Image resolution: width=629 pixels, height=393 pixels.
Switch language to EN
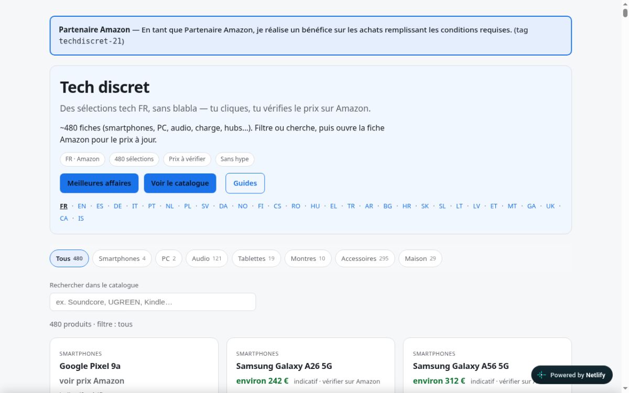point(82,206)
